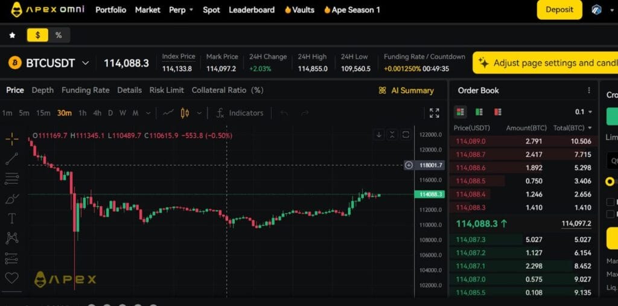Viewport: 618px width, 306px height.
Task: Click the Deposit button
Action: [559, 10]
